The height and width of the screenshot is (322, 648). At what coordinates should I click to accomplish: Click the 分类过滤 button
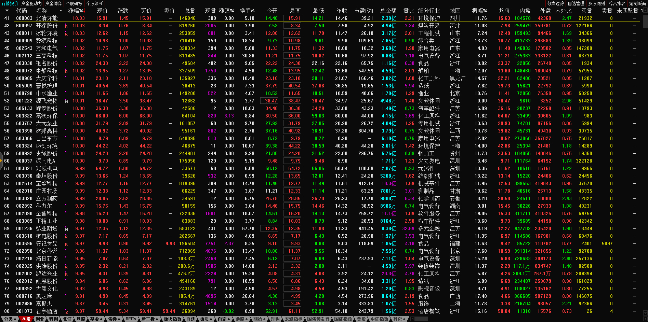(555, 3)
